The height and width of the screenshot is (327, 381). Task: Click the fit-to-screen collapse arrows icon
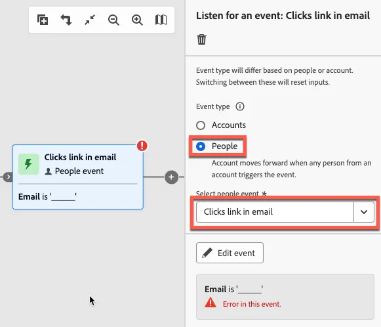coord(90,20)
